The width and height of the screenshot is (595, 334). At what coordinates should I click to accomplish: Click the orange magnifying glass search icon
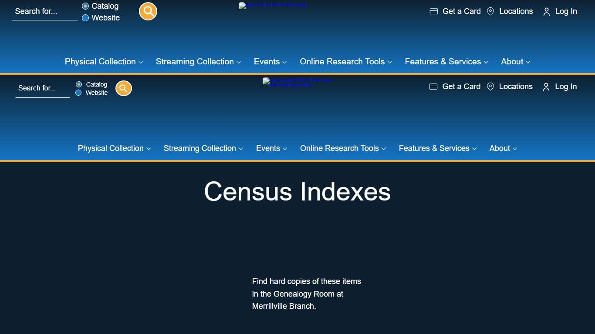pyautogui.click(x=148, y=11)
